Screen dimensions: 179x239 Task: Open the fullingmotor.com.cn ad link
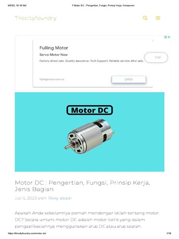tap(52, 79)
